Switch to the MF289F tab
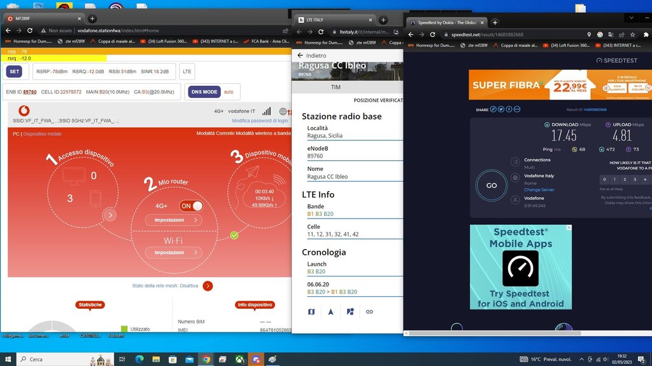The width and height of the screenshot is (652, 366). [44, 18]
